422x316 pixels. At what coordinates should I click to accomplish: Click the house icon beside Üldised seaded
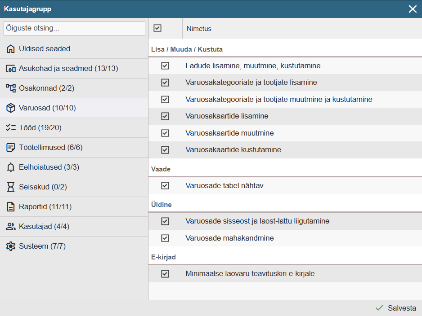click(11, 49)
